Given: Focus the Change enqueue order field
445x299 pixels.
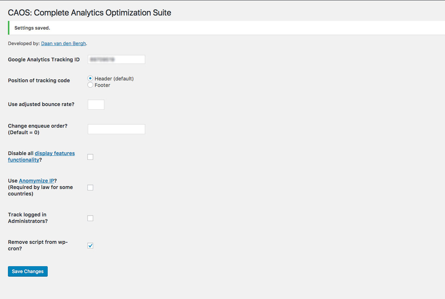Looking at the screenshot, I should coord(116,129).
